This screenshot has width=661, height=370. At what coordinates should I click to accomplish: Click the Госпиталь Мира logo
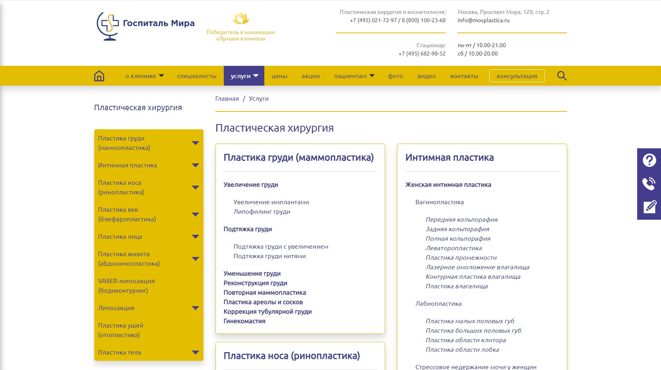[145, 26]
